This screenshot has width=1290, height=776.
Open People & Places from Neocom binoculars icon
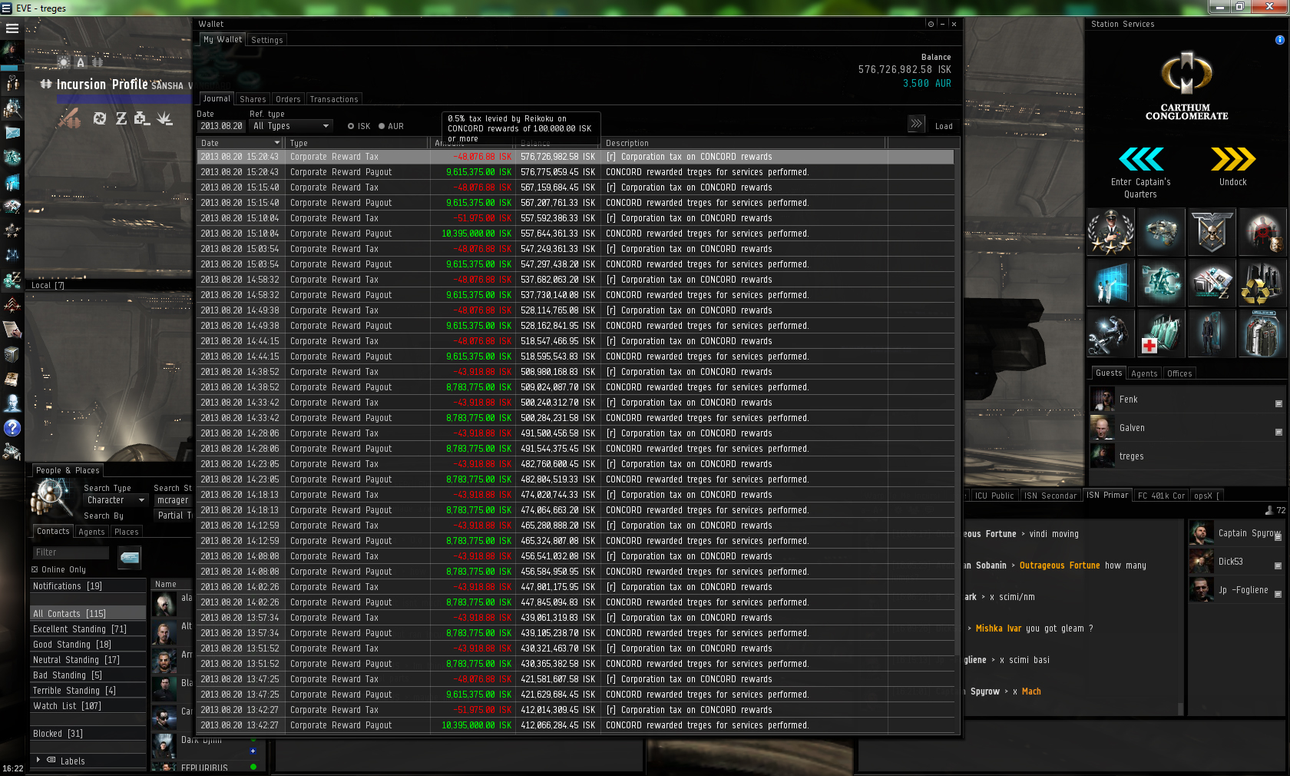[12, 108]
